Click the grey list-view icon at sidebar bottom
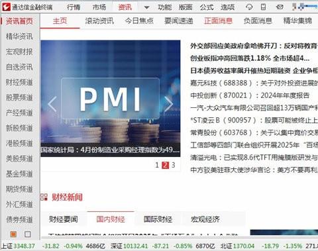The width and height of the screenshot is (318, 251). click(28, 234)
